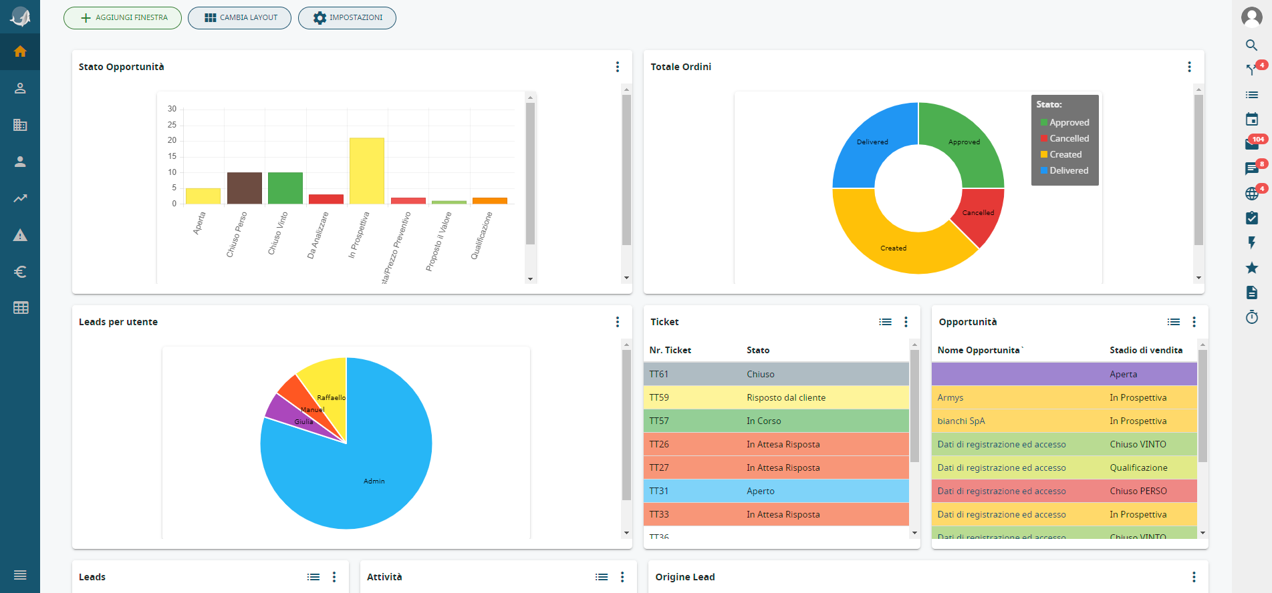The image size is (1272, 593).
Task: Click the Cambia Layout button
Action: click(x=239, y=18)
